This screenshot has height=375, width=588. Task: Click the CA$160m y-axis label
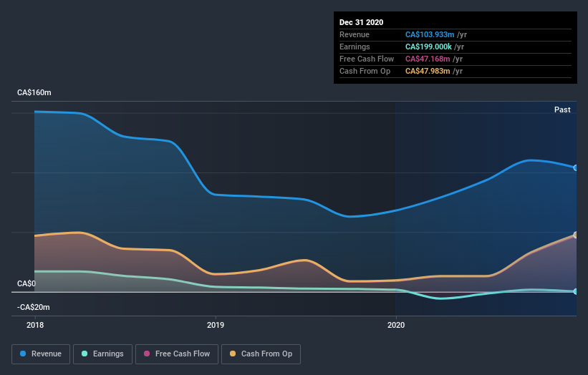[34, 92]
